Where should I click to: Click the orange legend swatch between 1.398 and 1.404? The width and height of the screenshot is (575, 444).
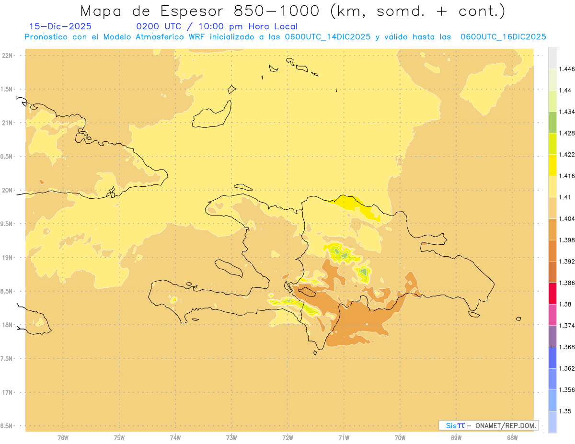(552, 229)
